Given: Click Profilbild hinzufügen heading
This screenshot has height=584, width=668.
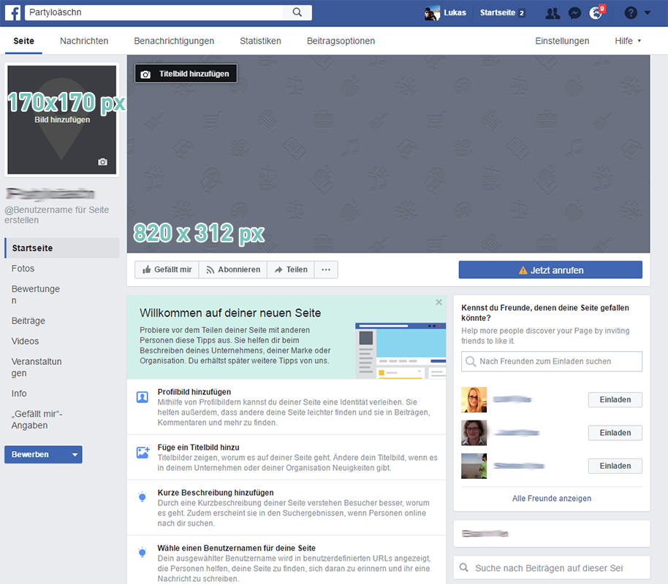Looking at the screenshot, I should click(194, 392).
